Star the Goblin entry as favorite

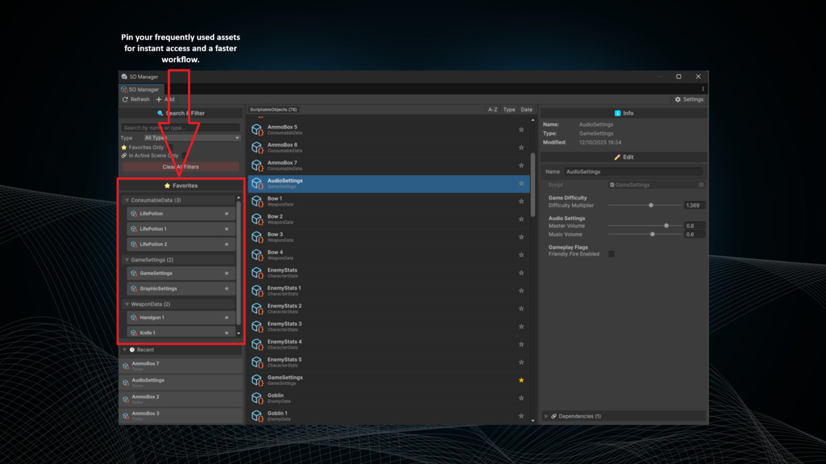521,397
